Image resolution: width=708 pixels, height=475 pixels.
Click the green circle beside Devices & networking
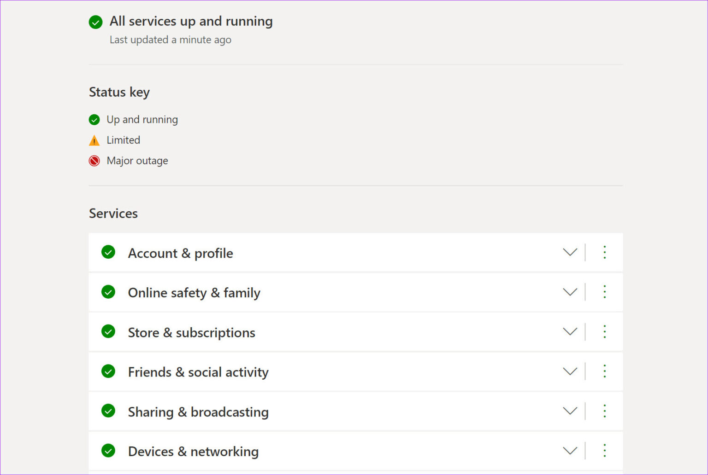[x=108, y=451]
